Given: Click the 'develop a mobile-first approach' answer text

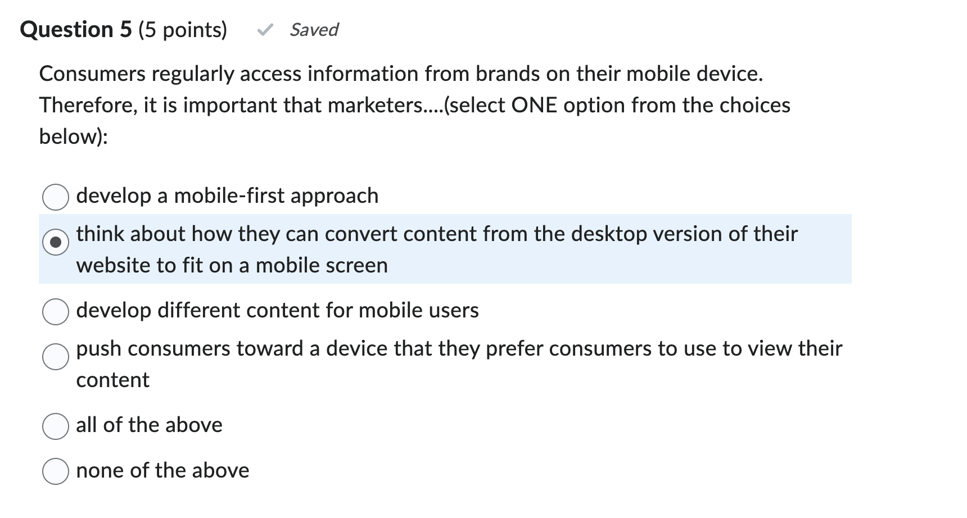Looking at the screenshot, I should point(227,196).
